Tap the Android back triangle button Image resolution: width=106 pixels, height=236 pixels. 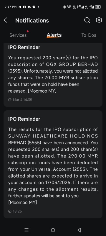click(79, 230)
